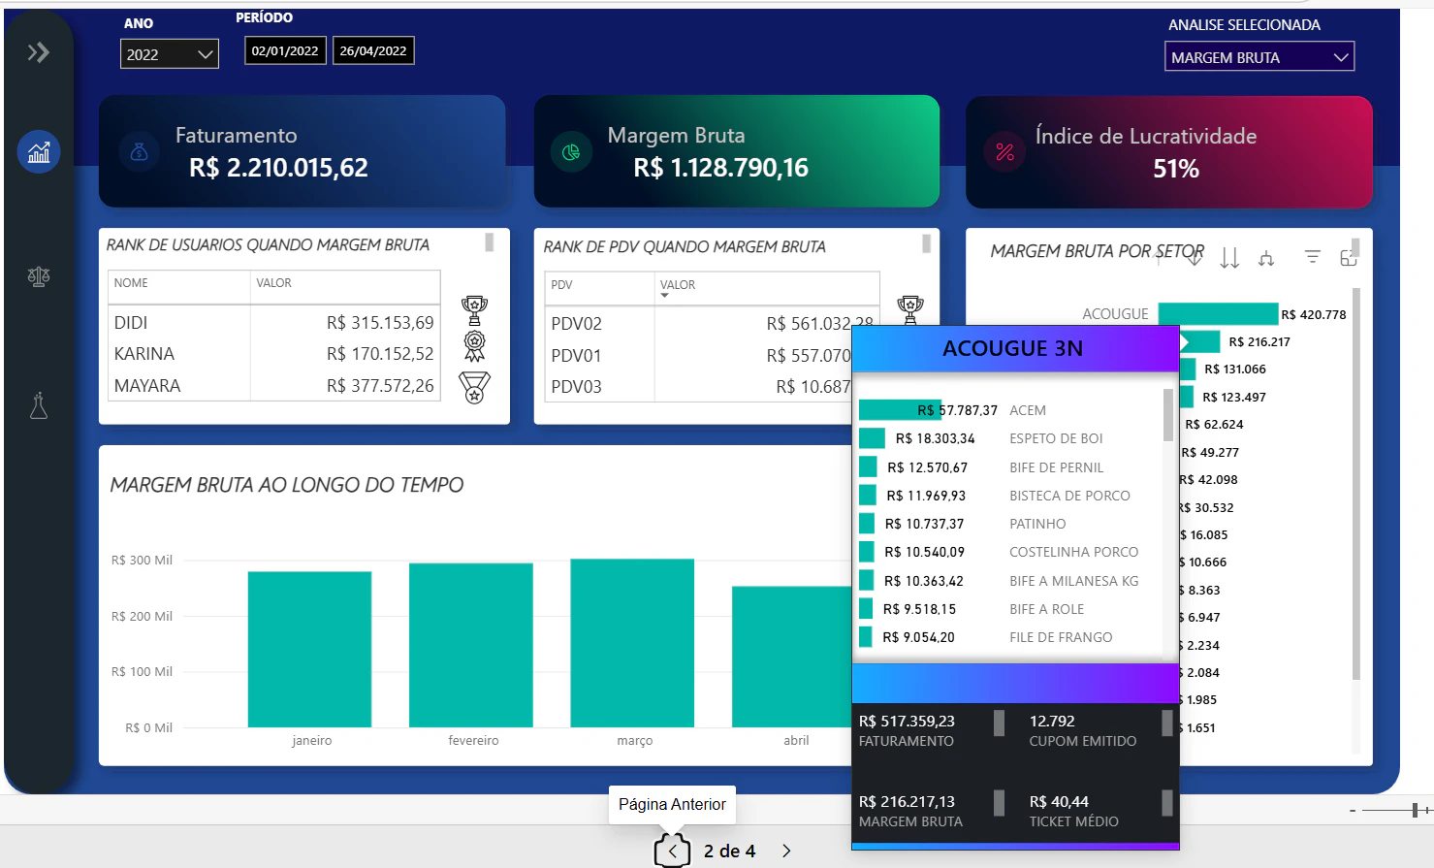Click the ESPETO DE BOI item in the tooltip
Viewport: 1434px width, 868px height.
(1056, 438)
